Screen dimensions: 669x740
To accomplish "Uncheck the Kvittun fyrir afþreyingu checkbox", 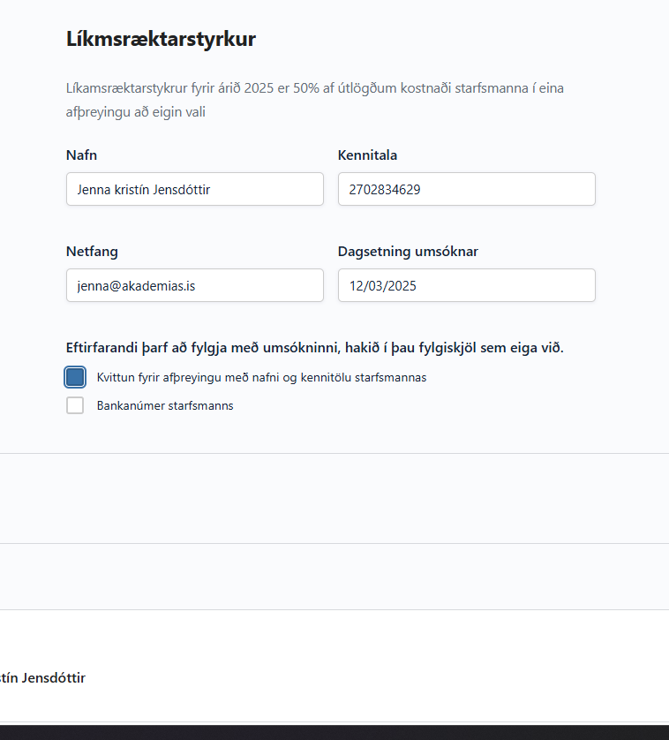I will click(x=75, y=377).
